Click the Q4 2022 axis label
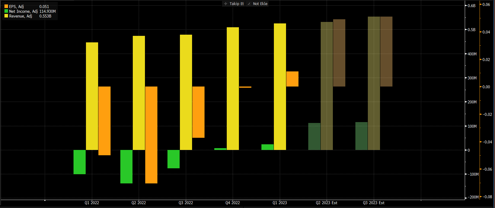The height and width of the screenshot is (208, 495). (233, 203)
